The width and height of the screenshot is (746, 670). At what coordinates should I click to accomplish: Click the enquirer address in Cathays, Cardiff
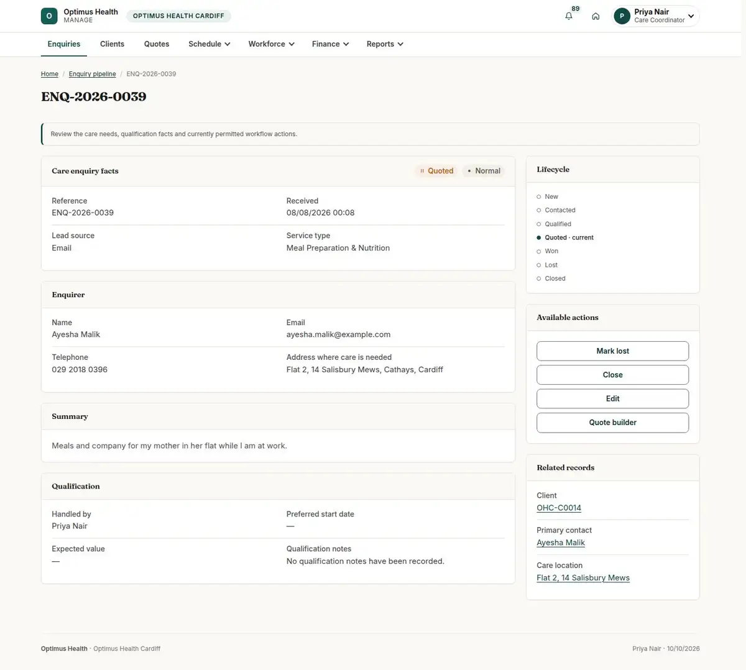[x=365, y=369]
